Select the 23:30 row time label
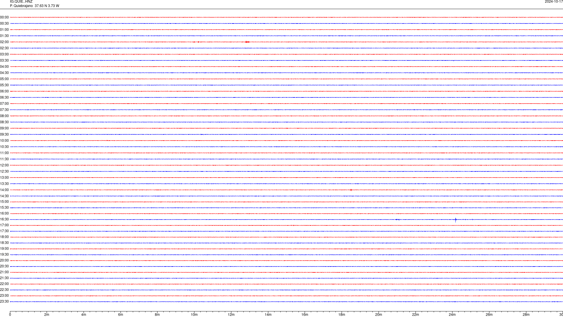 [4, 301]
